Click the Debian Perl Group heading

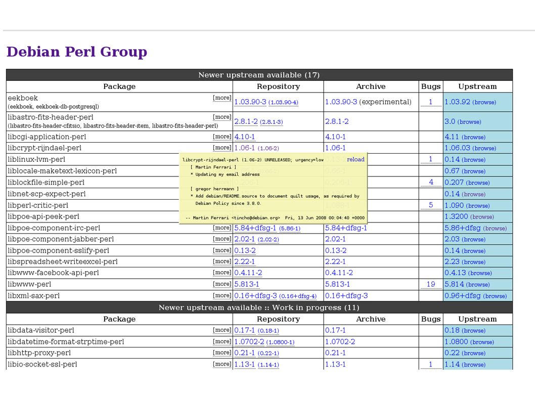coord(77,52)
